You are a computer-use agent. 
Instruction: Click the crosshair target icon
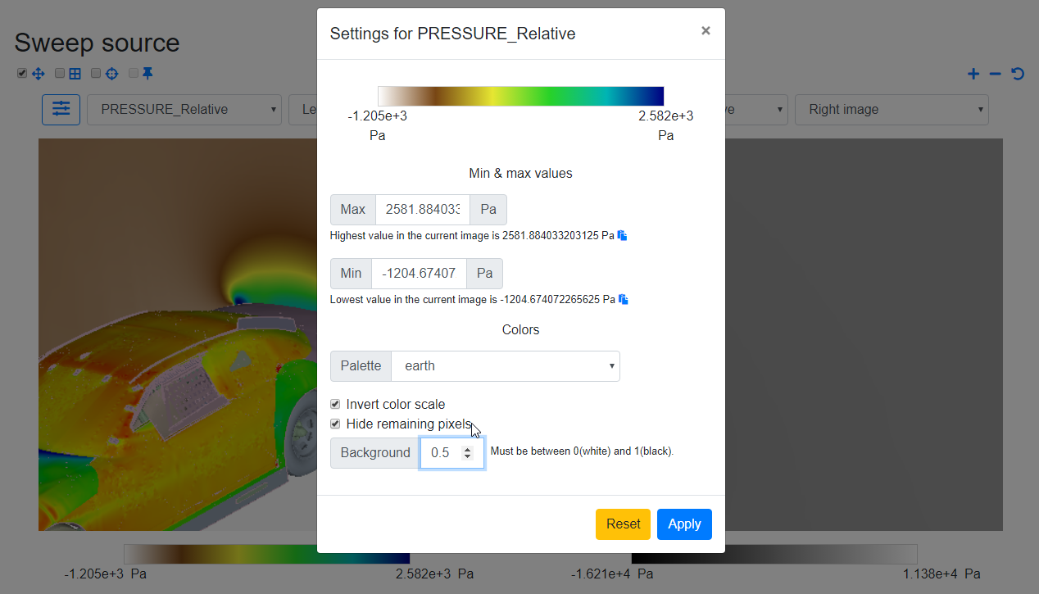(111, 74)
